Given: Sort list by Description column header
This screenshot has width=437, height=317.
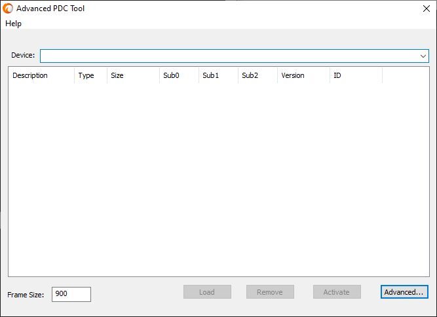Looking at the screenshot, I should tap(41, 75).
